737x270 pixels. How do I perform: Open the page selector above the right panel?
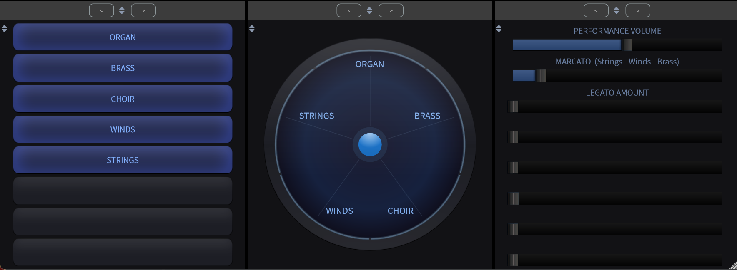point(616,10)
